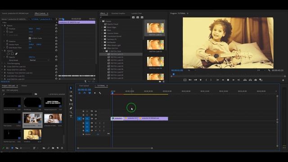
Task: Open timeline display settings wrench
Action: [100, 93]
